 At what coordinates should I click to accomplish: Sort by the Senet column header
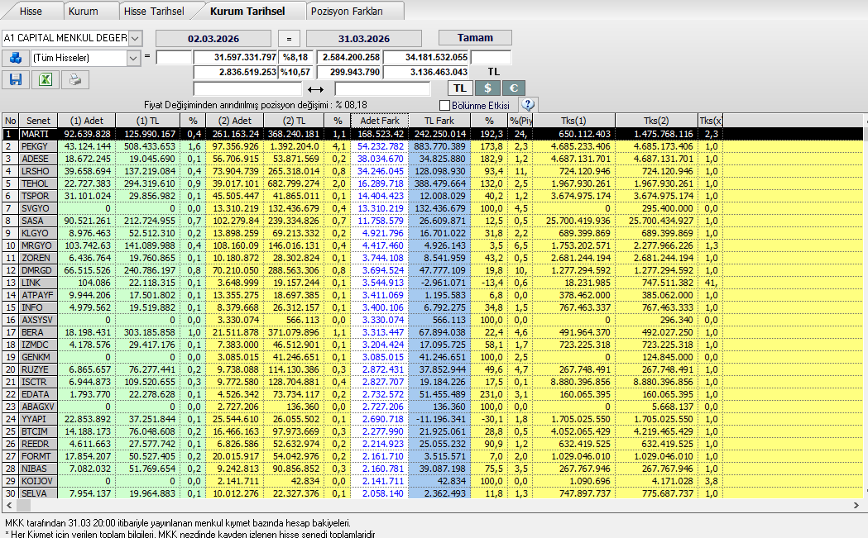(38, 121)
